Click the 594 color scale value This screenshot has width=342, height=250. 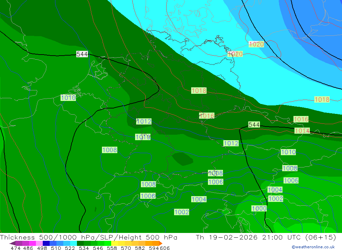(154, 248)
